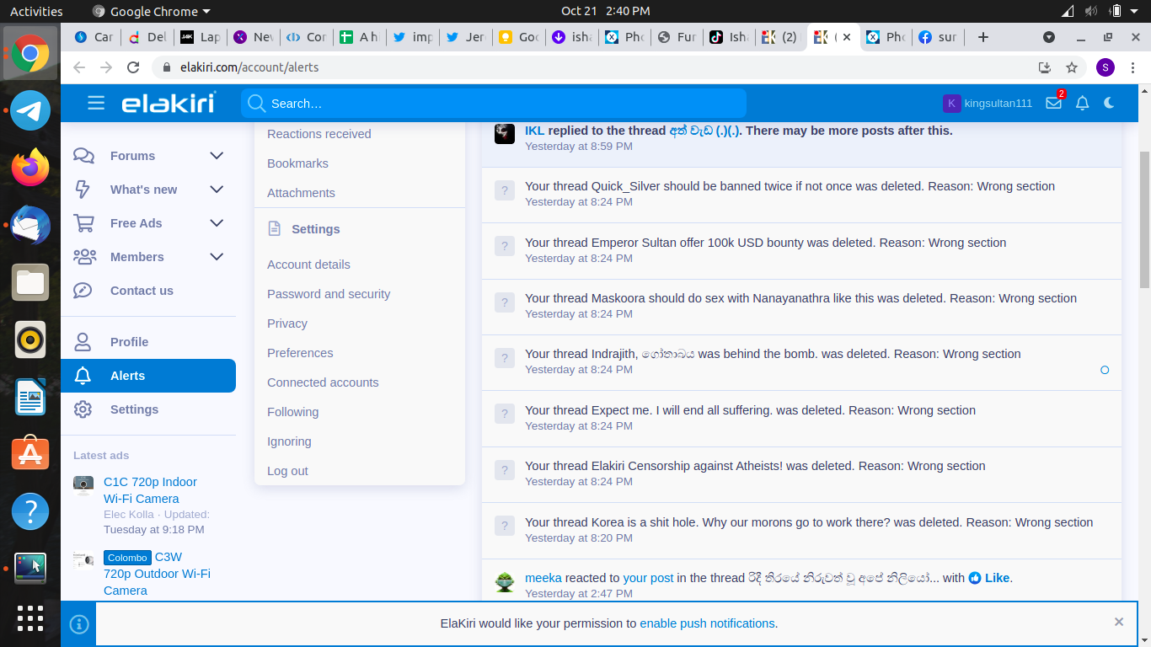The image size is (1151, 647).
Task: Click IKL avatar thumbnail
Action: coord(505,133)
